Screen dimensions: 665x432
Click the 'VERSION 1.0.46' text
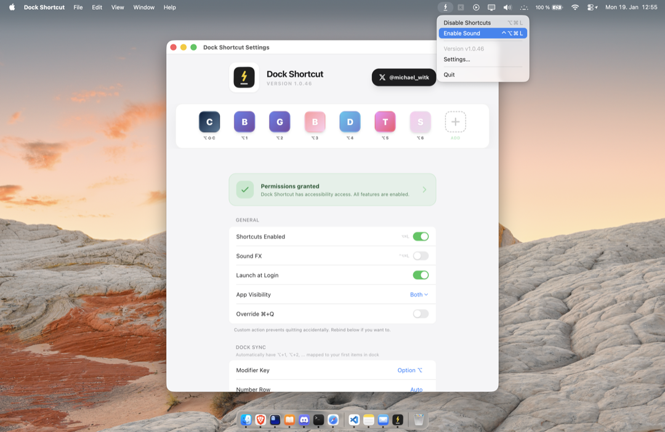289,84
